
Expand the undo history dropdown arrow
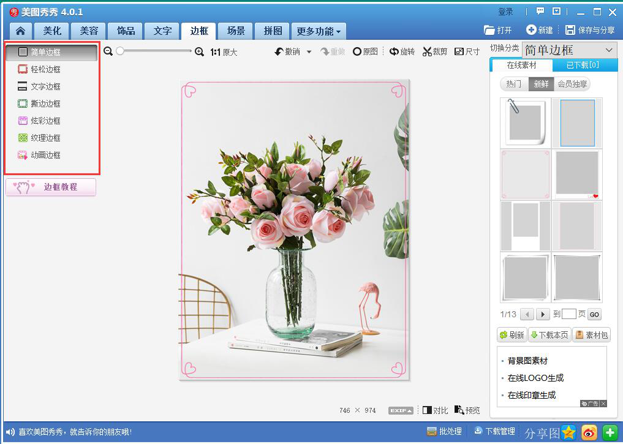(x=309, y=51)
